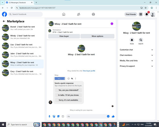This screenshot has height=127, width=159.
Task: Send a thumbs-up like
Action: point(113,117)
